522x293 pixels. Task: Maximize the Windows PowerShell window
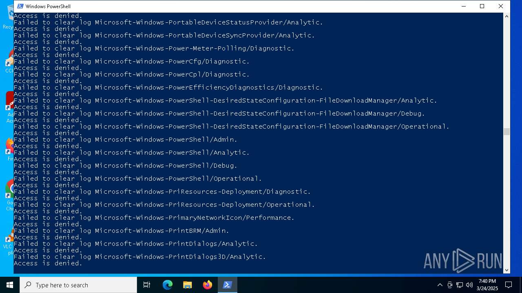coord(482,6)
